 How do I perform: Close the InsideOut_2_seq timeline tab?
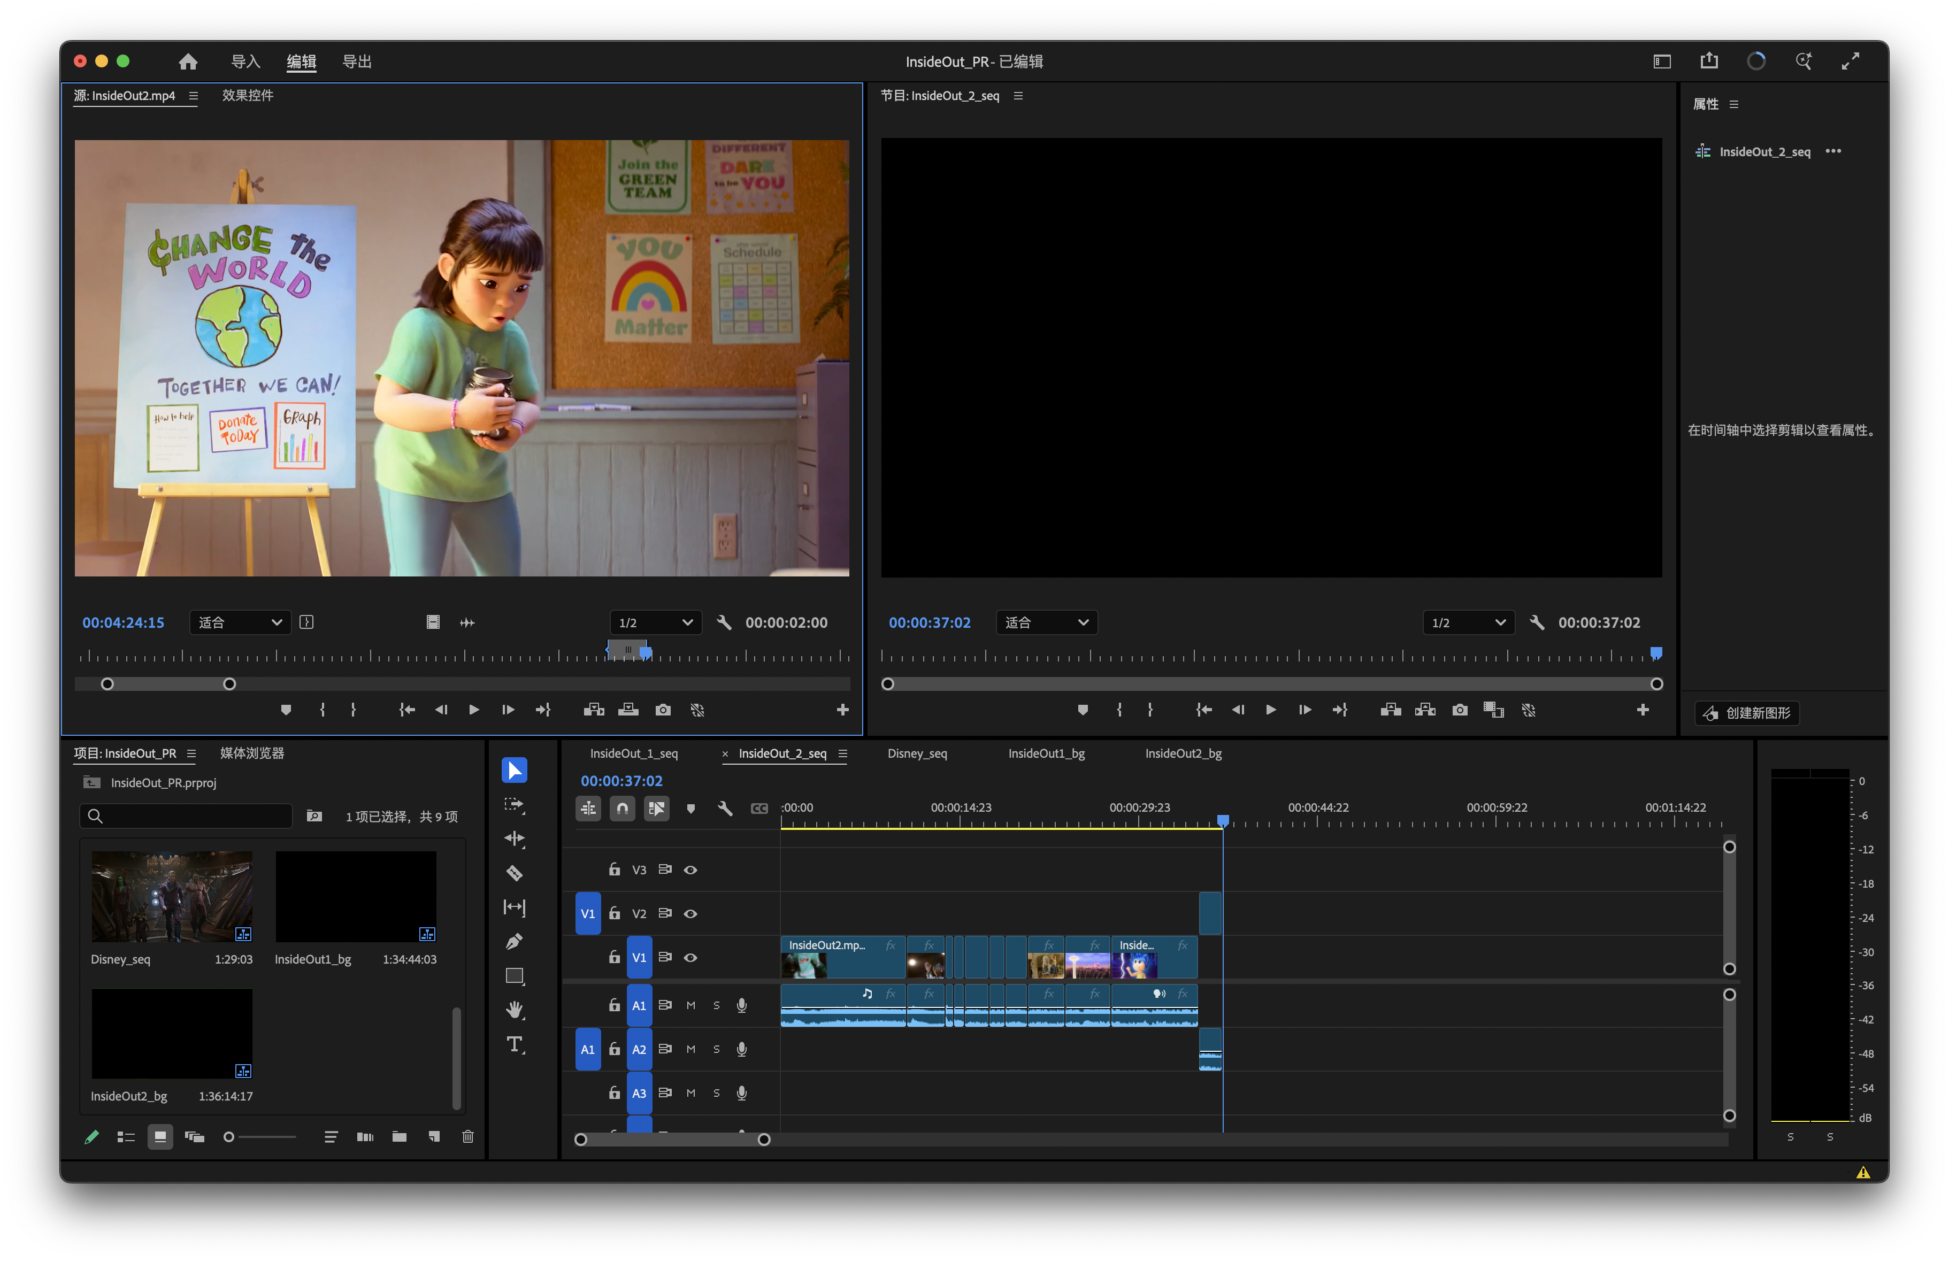pyautogui.click(x=725, y=754)
